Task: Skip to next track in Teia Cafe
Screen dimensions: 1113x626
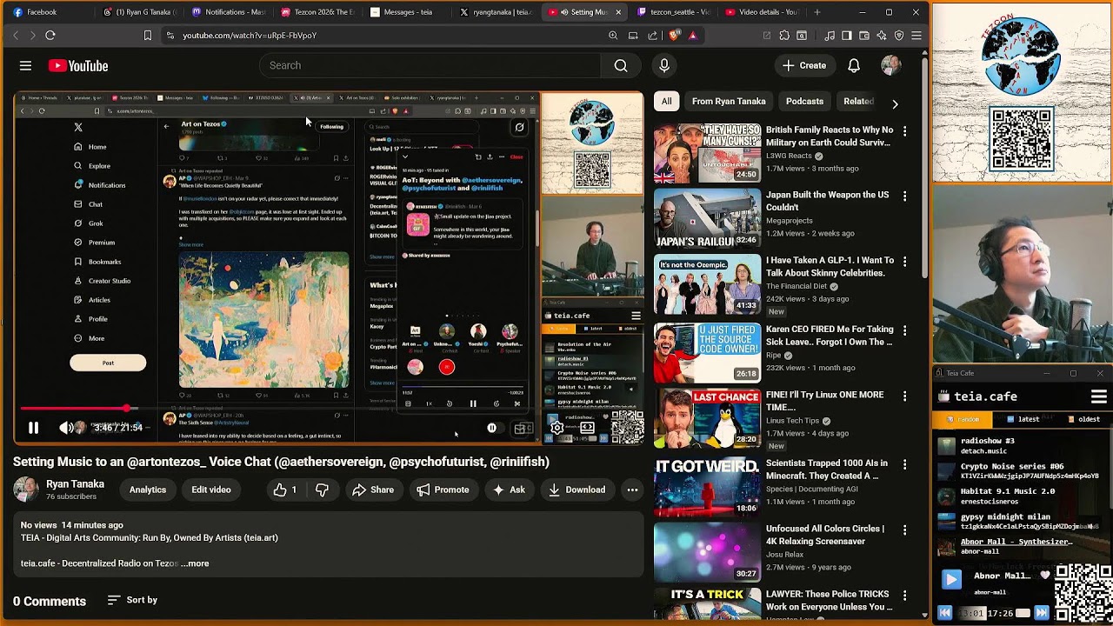Action: pos(1042,613)
